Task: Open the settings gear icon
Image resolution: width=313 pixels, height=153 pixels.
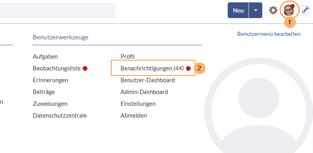Action: pos(273,10)
